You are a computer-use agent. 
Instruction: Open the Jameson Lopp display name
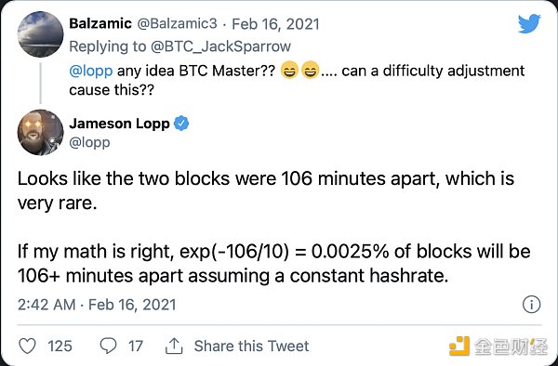point(119,124)
